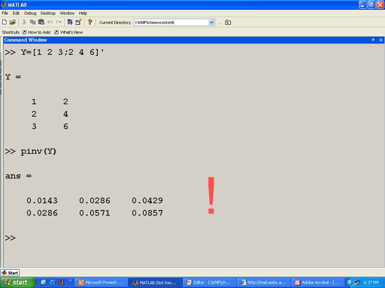
Task: Undock the Command Window using the arrow icon
Action: tap(373, 40)
